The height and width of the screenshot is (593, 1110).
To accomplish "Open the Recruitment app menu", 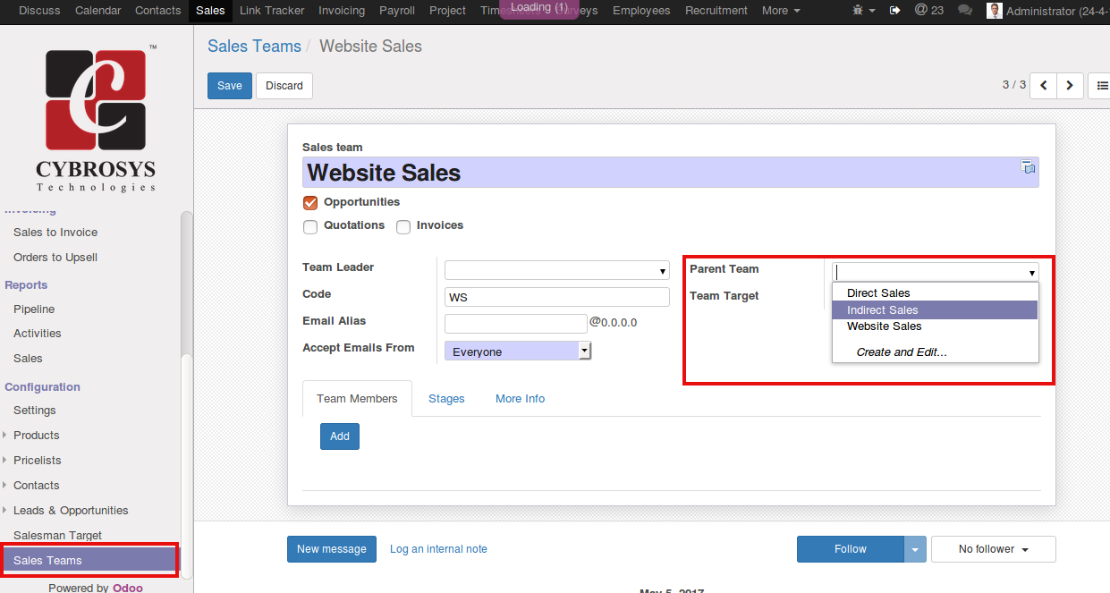I will pos(716,11).
